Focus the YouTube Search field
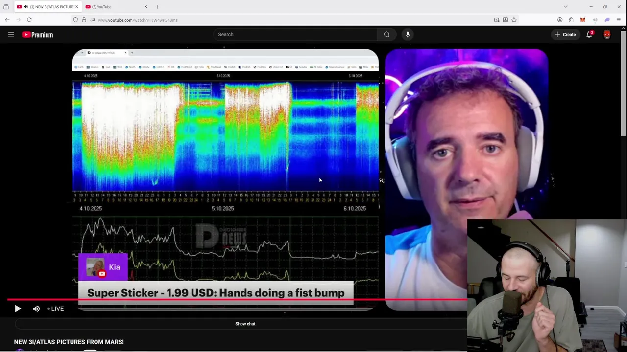 click(295, 34)
